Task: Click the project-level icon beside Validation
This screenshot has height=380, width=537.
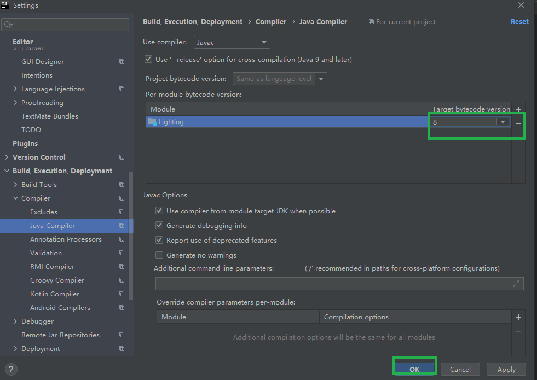Action: [x=122, y=253]
